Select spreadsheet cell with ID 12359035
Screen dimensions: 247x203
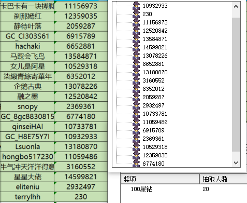pyautogui.click(x=81, y=16)
